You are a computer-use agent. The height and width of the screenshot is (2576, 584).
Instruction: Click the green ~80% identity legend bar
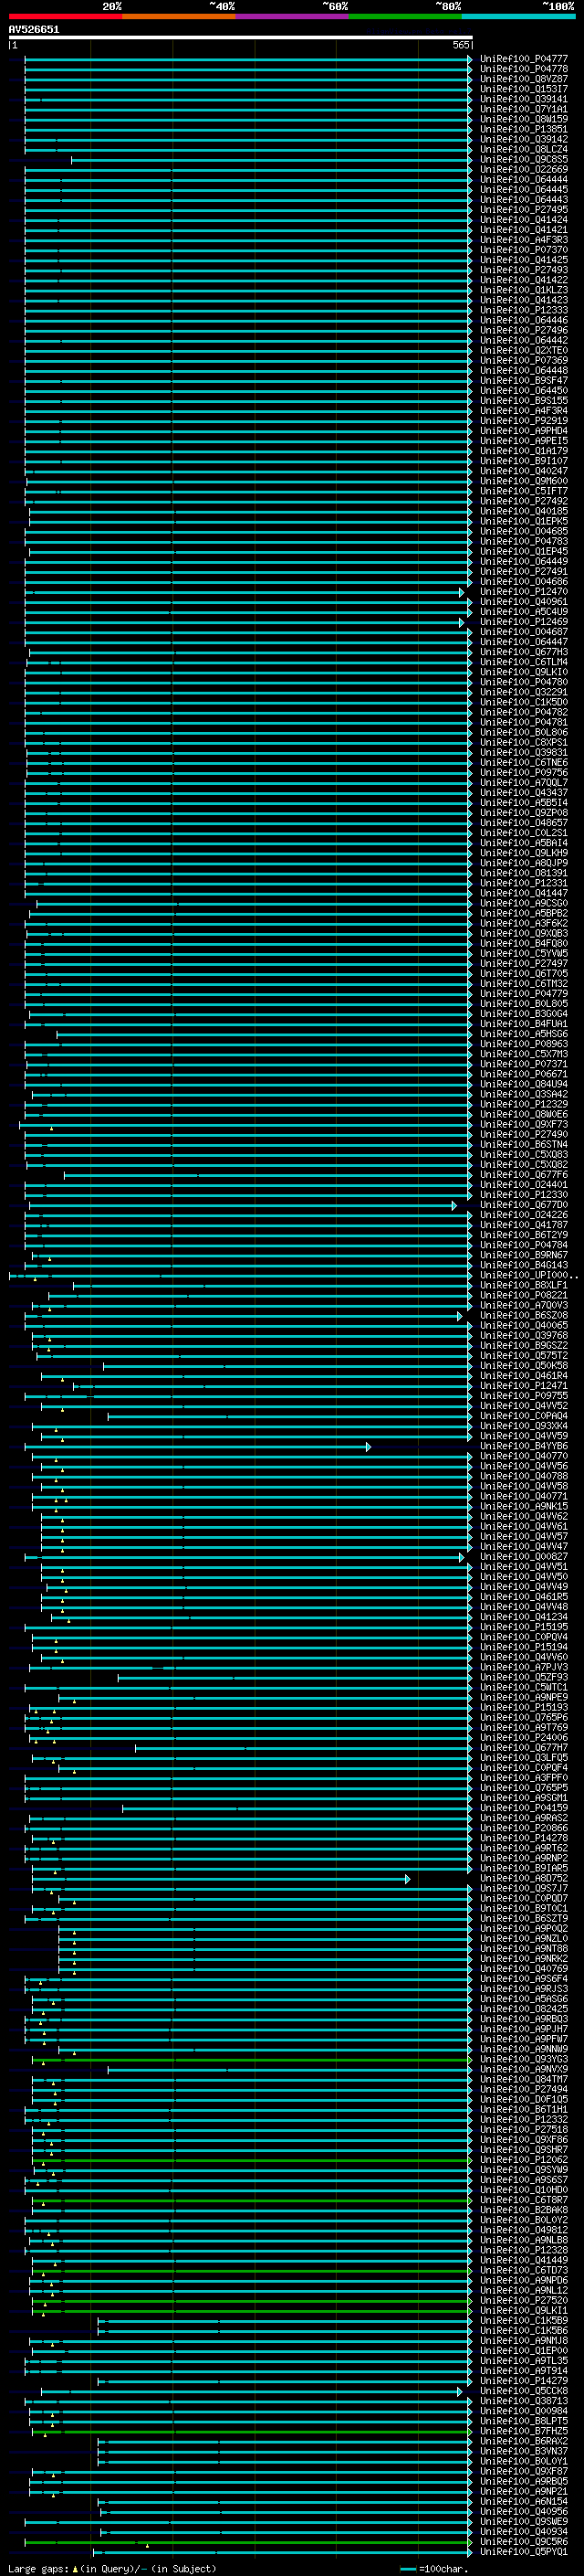405,16
